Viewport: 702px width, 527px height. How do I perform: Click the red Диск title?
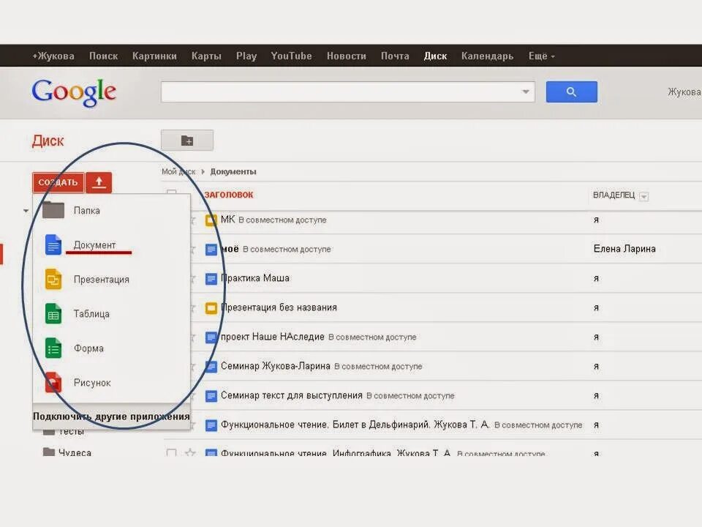pos(48,141)
